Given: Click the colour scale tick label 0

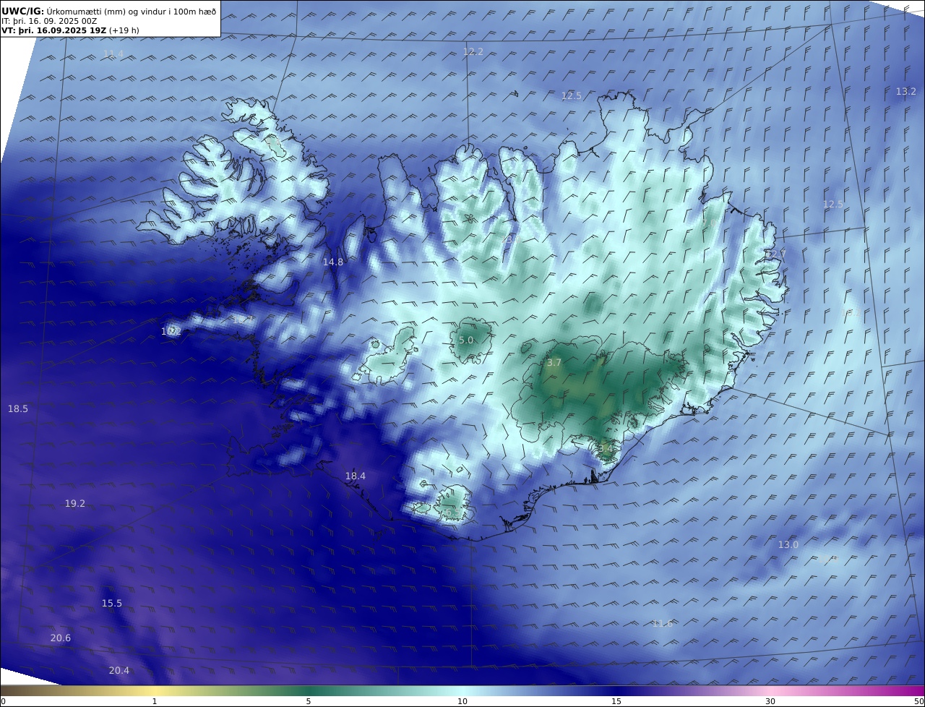Looking at the screenshot, I should [x=3, y=701].
